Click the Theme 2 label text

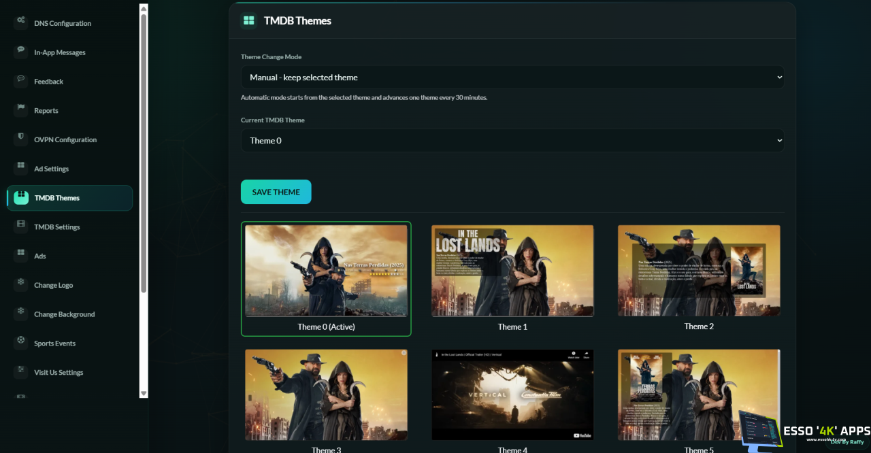coord(699,326)
